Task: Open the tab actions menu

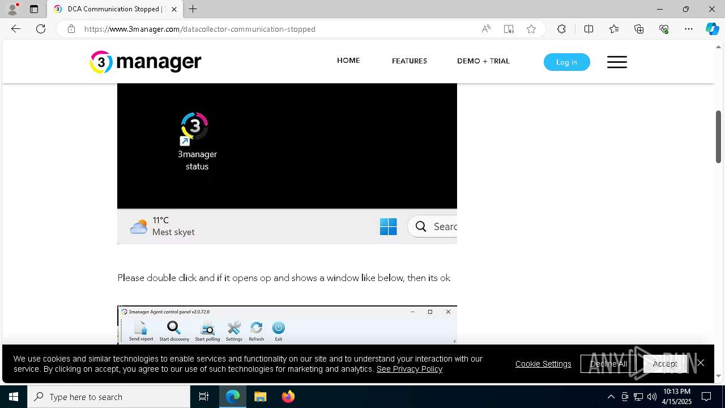Action: click(x=34, y=9)
